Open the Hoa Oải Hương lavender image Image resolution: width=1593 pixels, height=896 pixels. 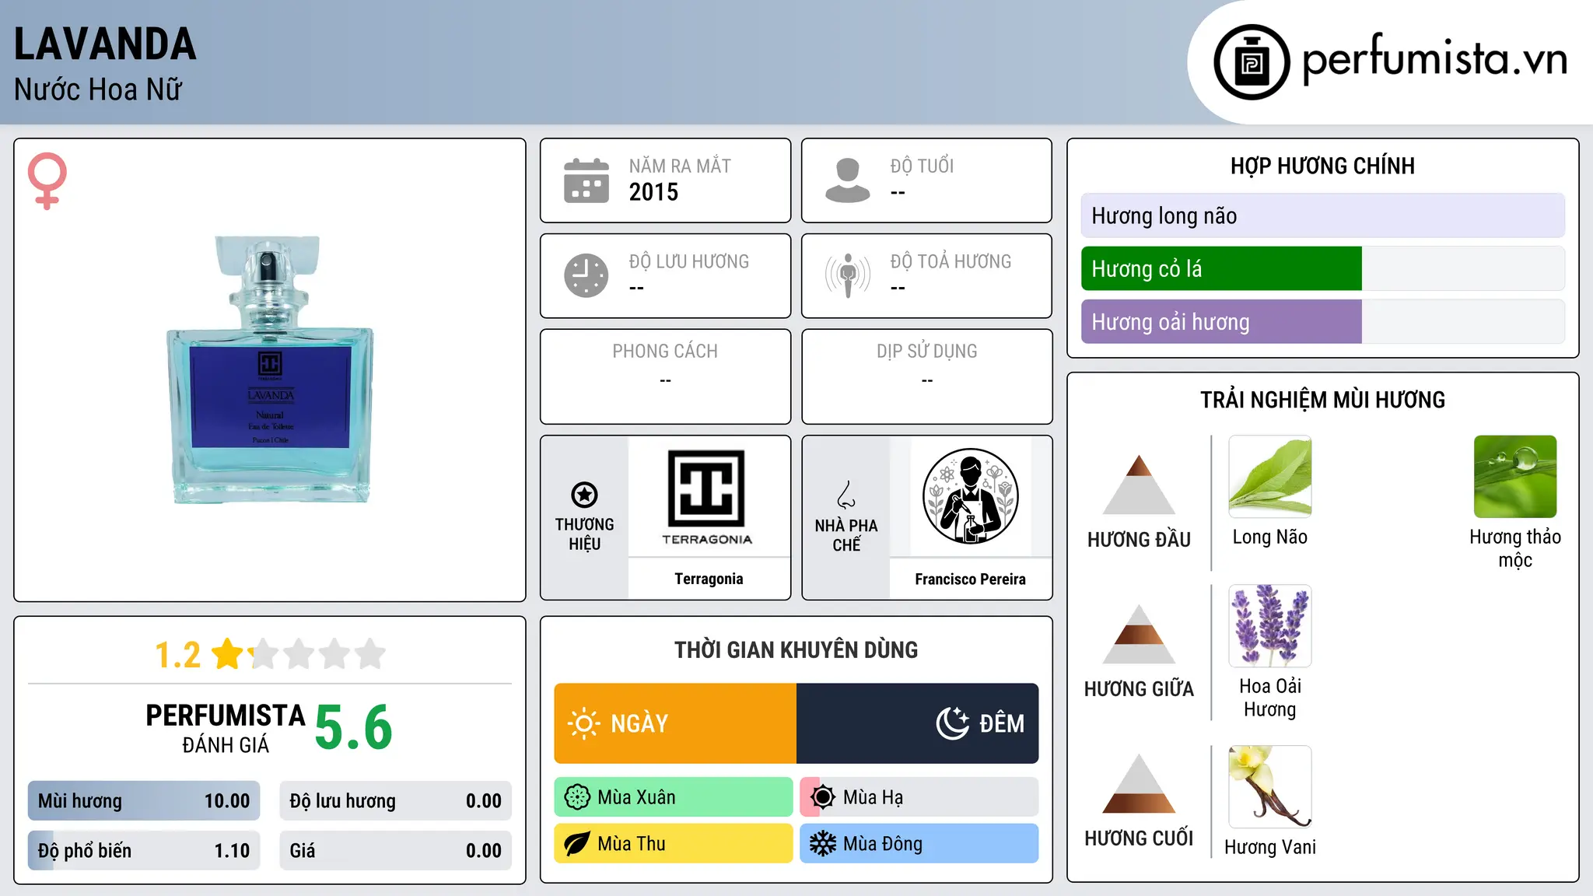point(1269,626)
